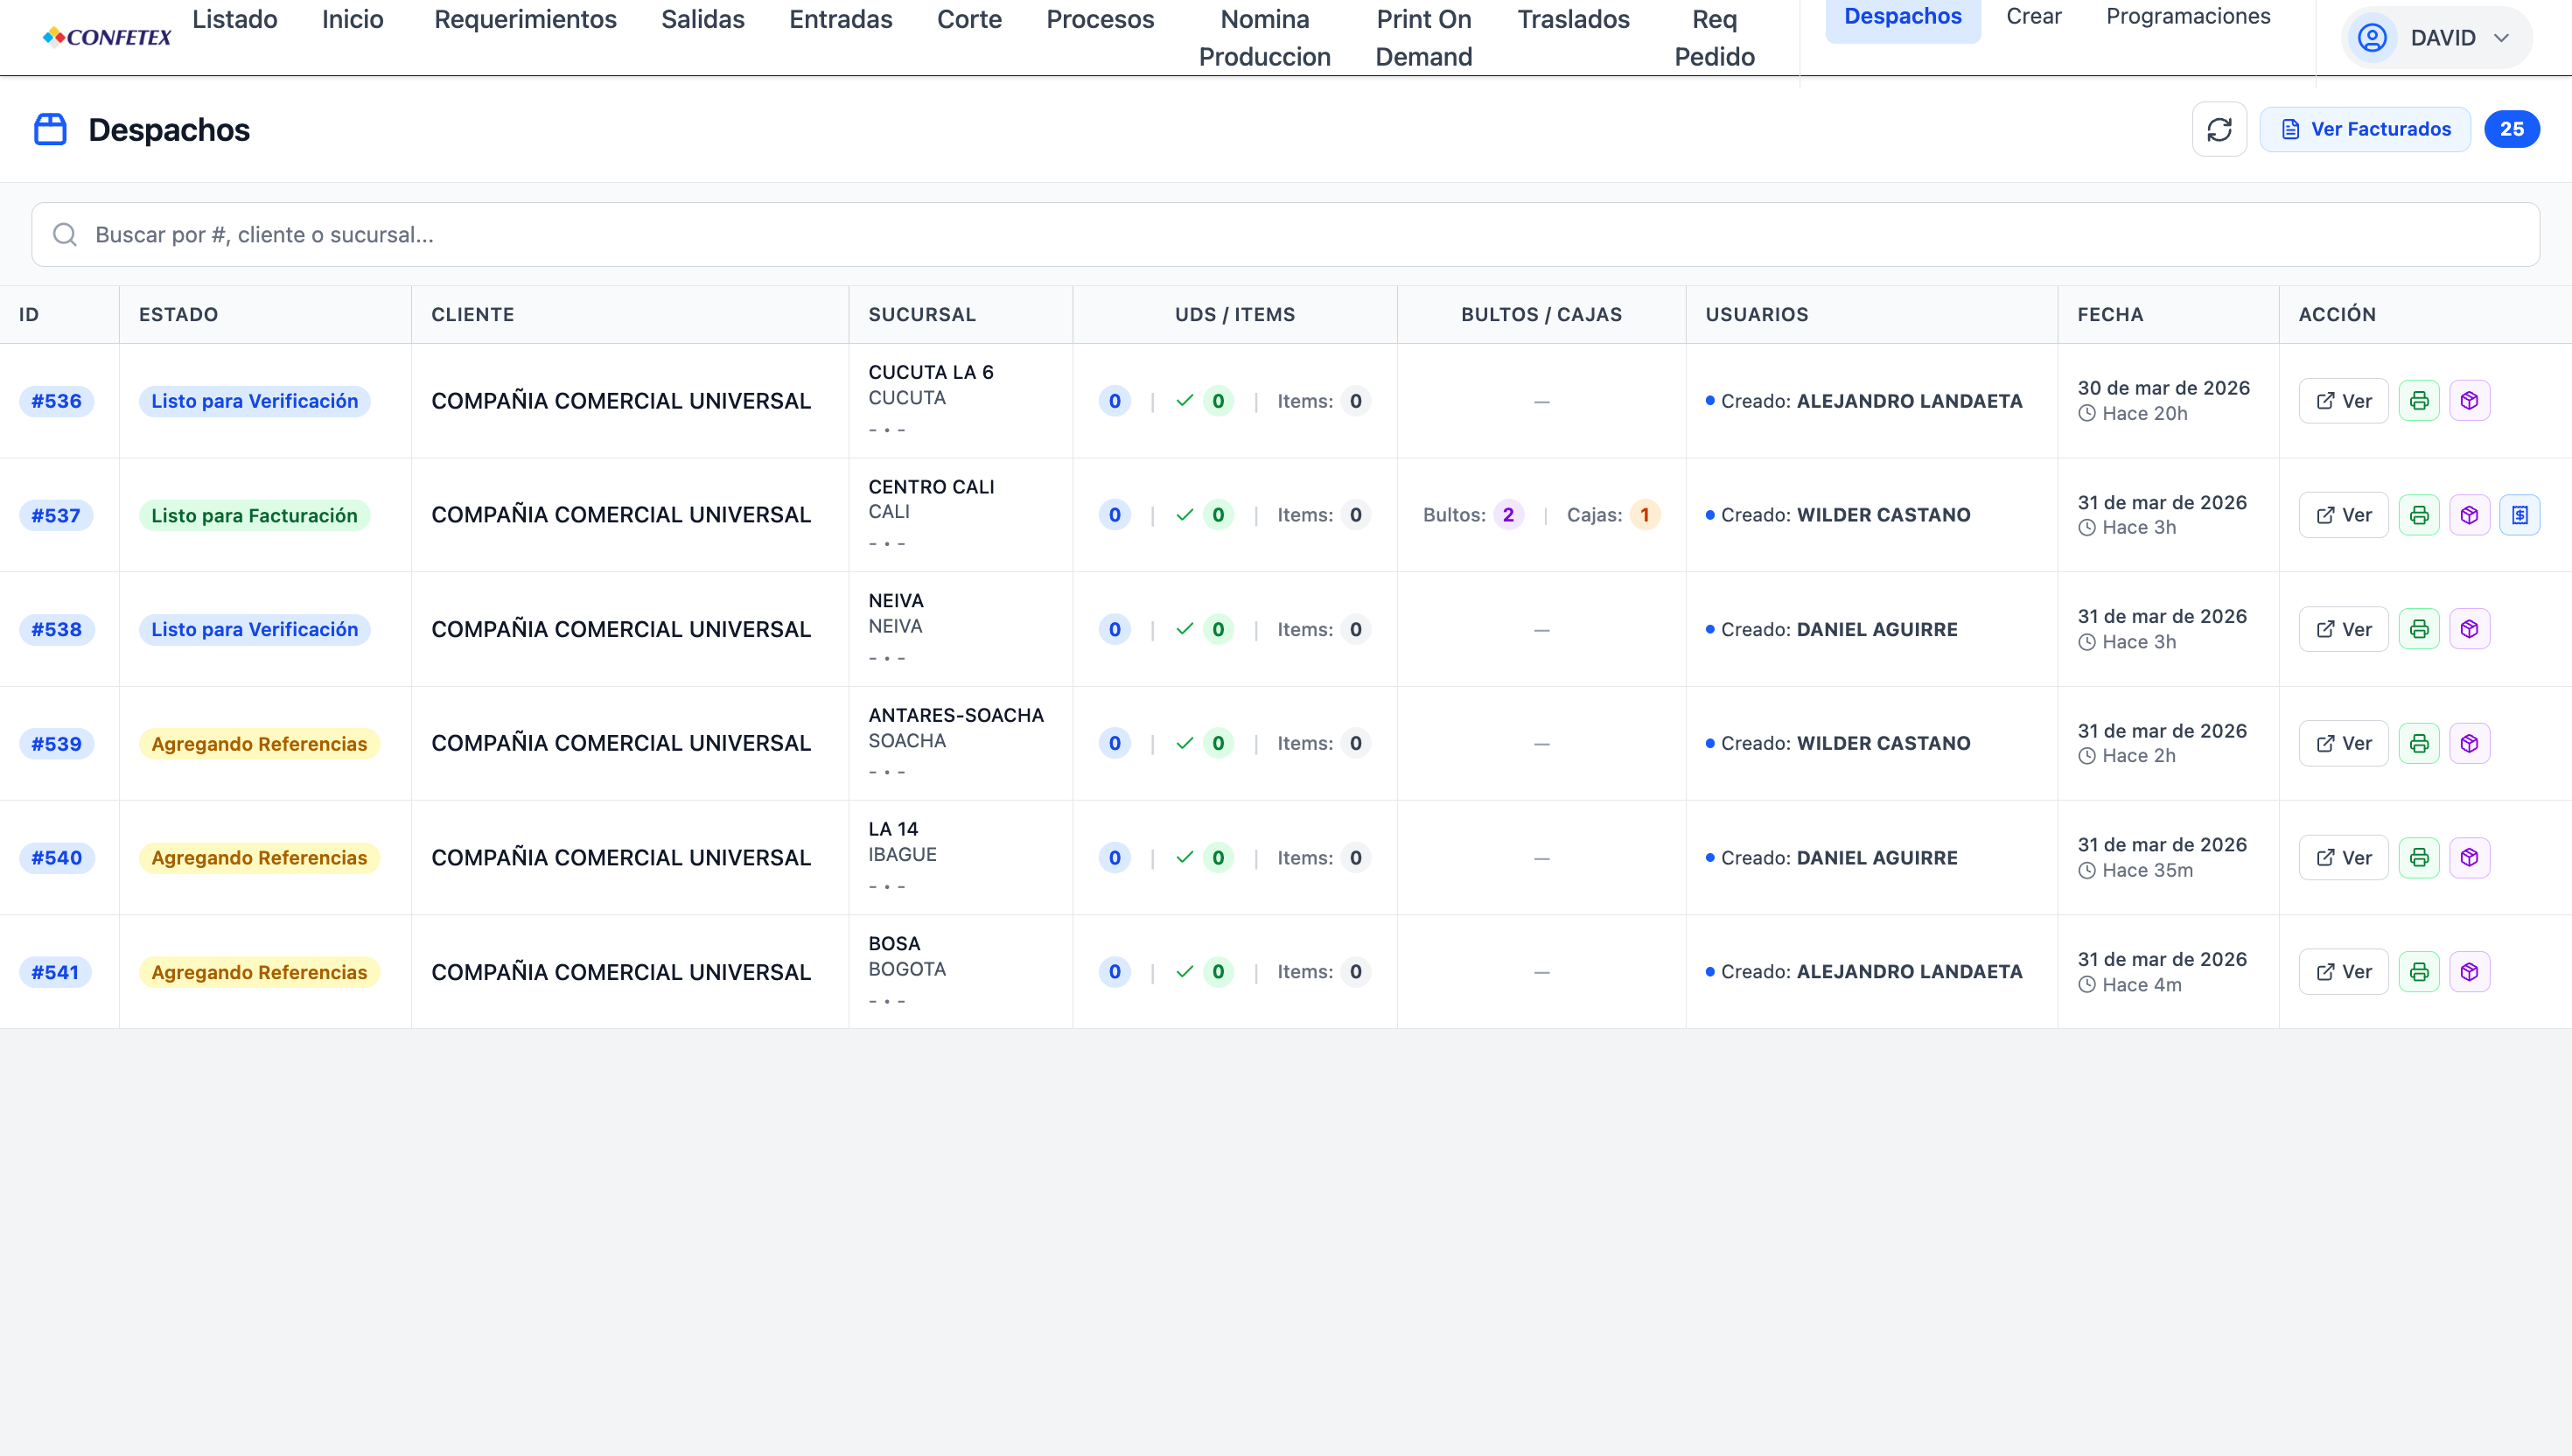Open Requerimientos in the navbar
This screenshot has width=2572, height=1456.
tap(526, 19)
